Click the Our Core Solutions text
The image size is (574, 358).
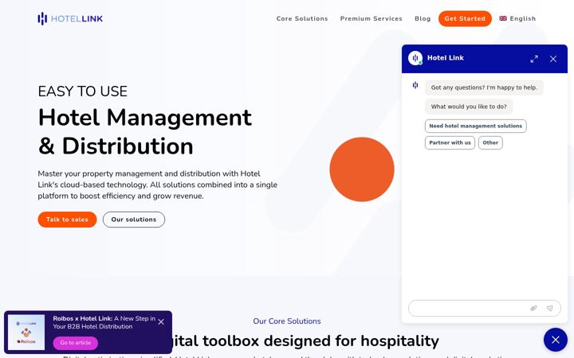pyautogui.click(x=287, y=321)
